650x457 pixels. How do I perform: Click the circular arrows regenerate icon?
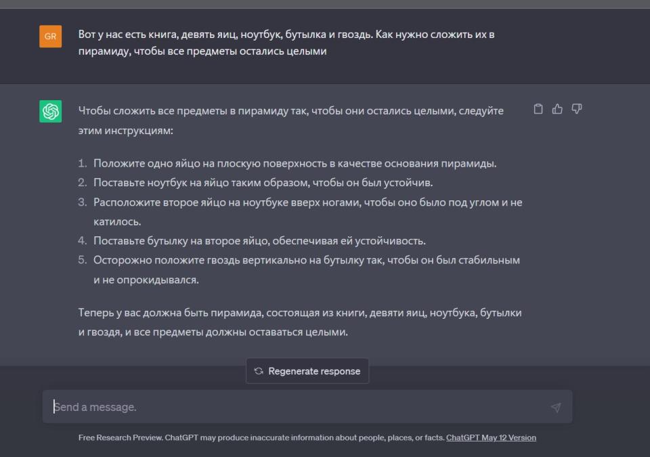pyautogui.click(x=259, y=371)
